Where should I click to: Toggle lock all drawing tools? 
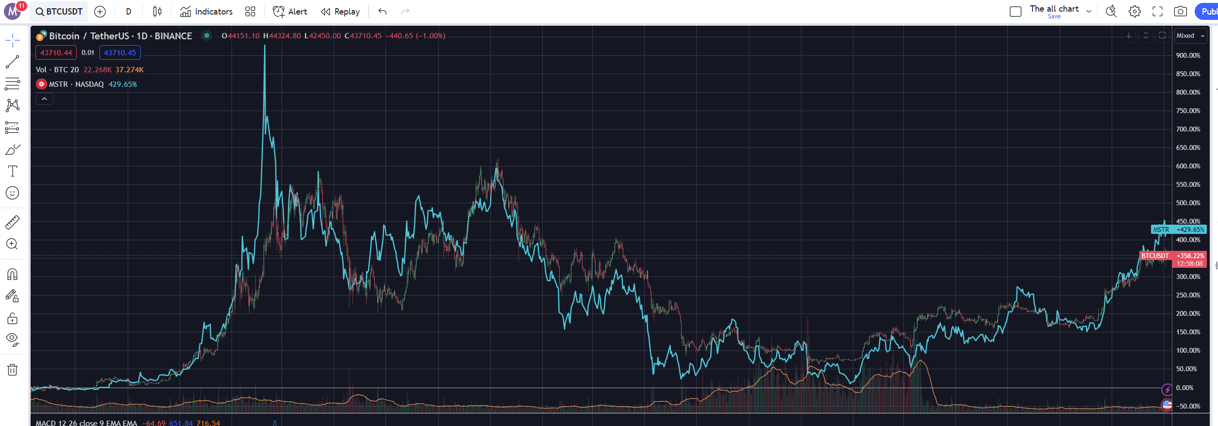12,318
